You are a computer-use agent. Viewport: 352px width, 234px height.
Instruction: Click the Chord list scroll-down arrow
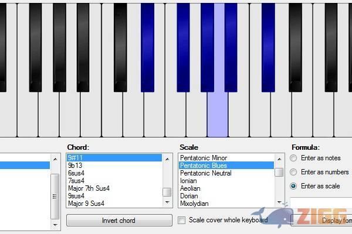[x=167, y=202]
